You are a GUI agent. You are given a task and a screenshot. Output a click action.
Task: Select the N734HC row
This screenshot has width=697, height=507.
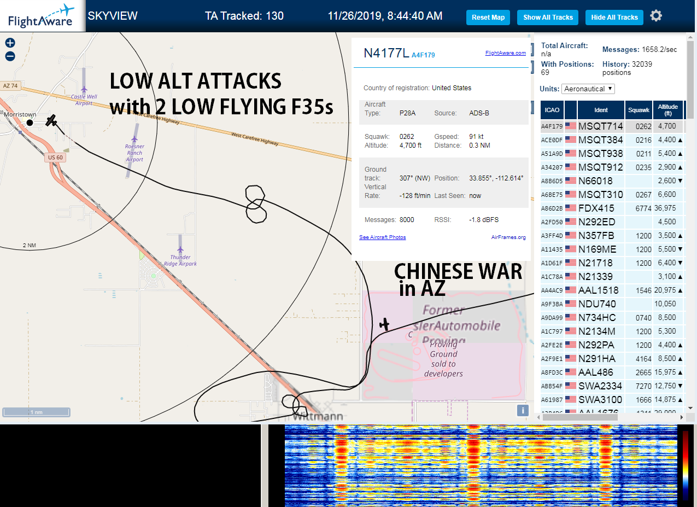pyautogui.click(x=612, y=317)
